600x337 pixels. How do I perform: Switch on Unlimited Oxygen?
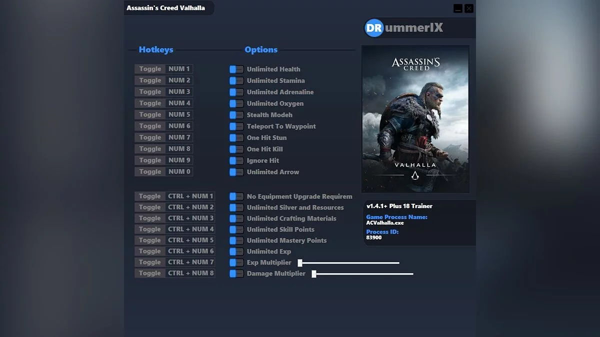pyautogui.click(x=235, y=103)
